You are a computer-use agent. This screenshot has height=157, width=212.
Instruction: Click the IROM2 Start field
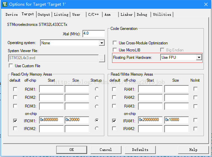[x=51, y=129]
